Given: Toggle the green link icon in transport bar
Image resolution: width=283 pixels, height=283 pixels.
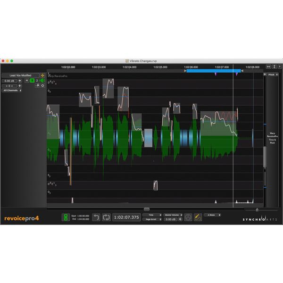Looking at the screenshot, I should [66, 217].
